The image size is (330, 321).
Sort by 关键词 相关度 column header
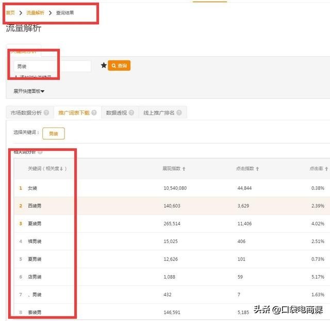tap(47, 169)
